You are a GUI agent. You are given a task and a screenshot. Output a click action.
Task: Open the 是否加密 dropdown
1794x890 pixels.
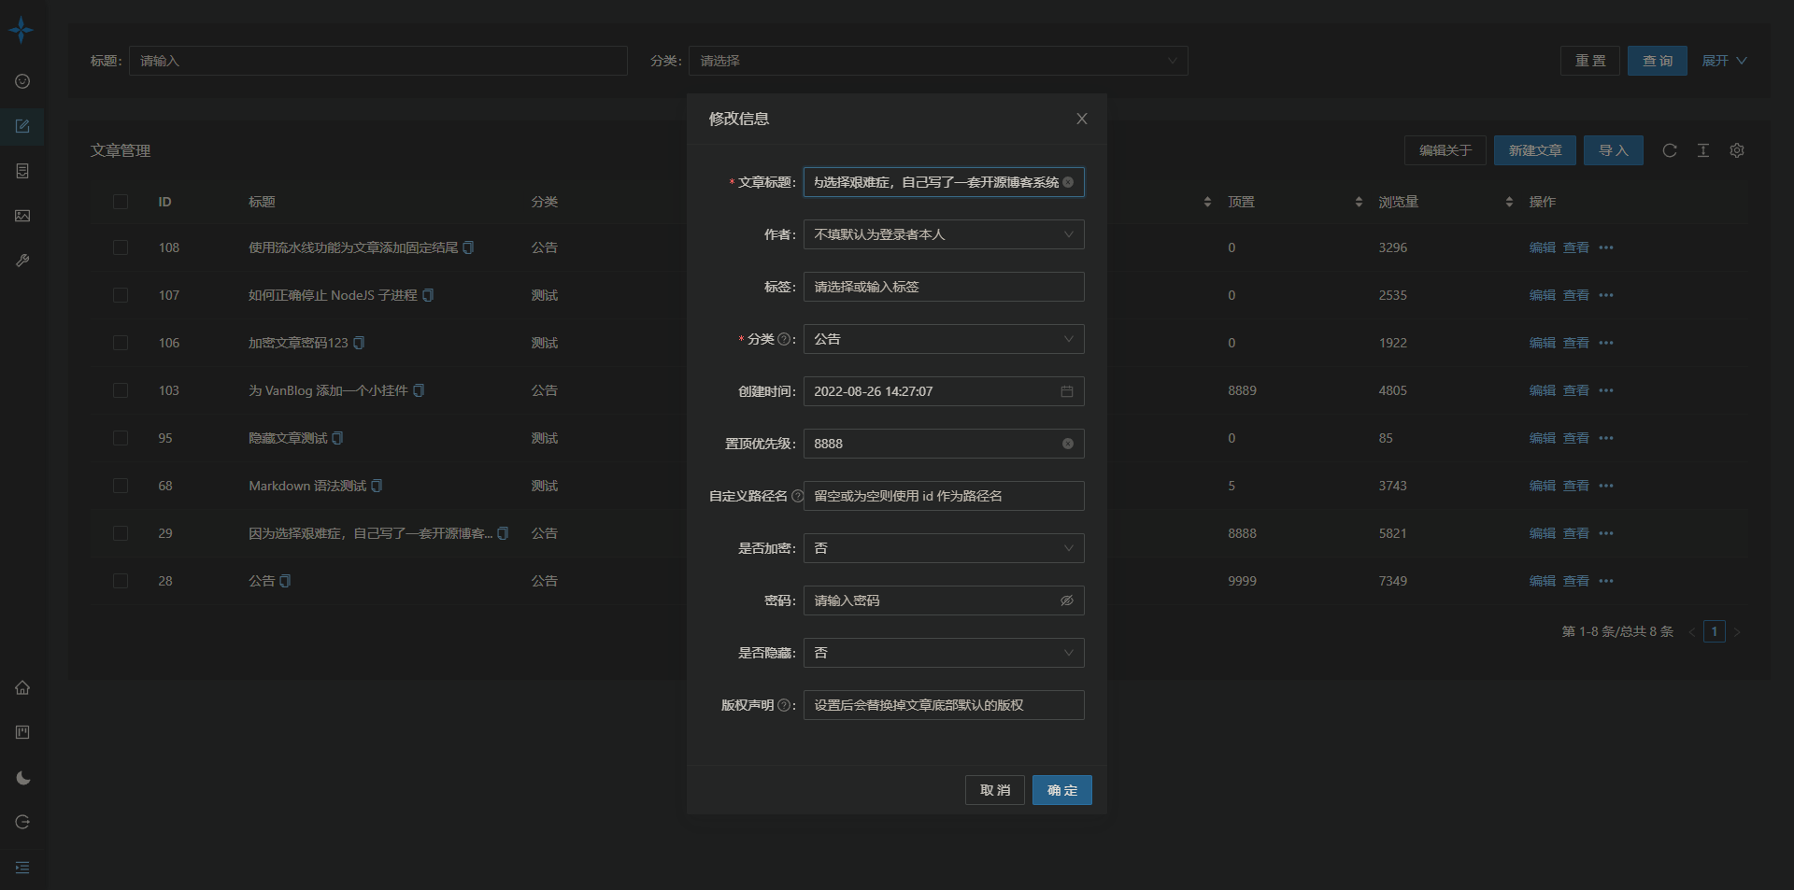coord(944,548)
